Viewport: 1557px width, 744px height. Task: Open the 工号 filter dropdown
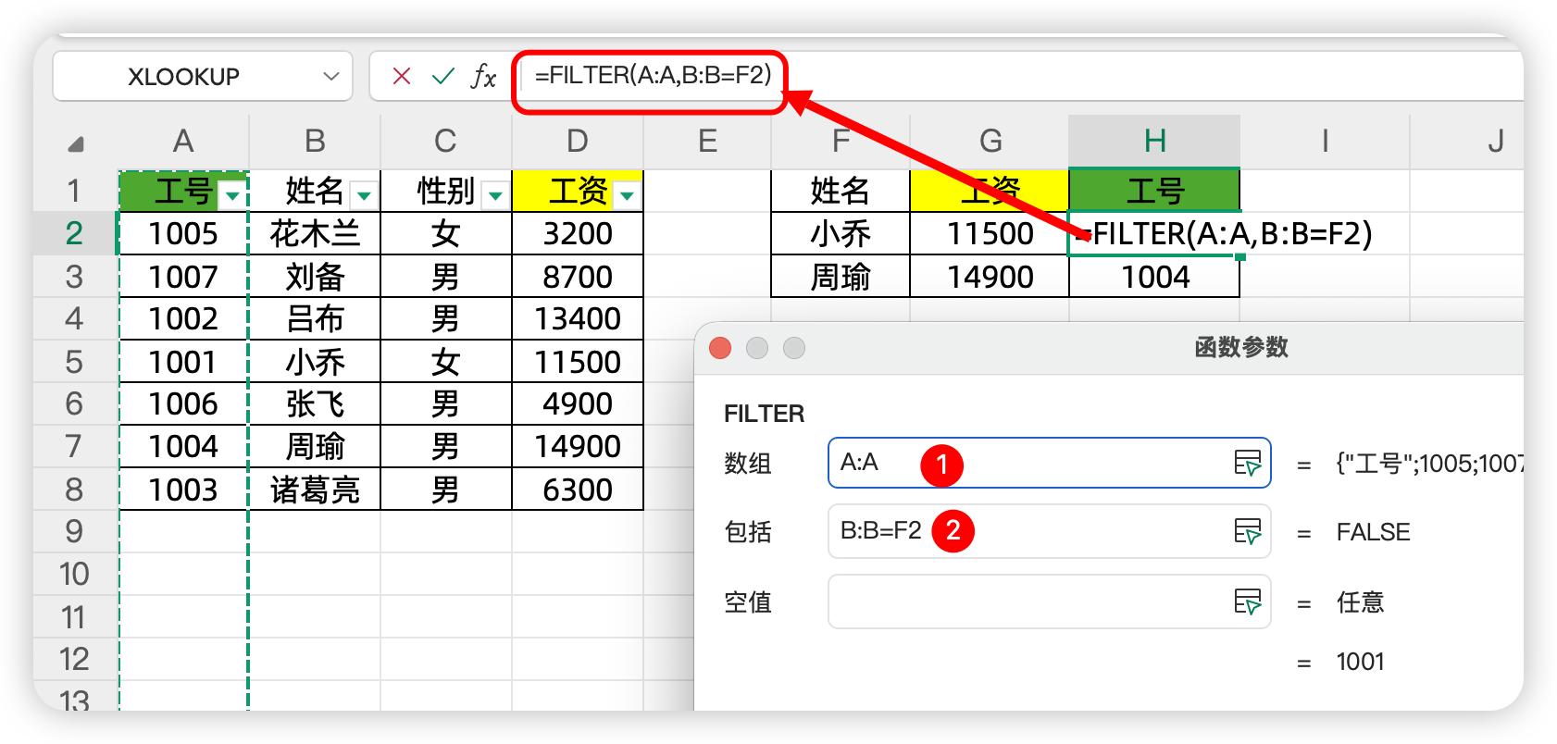(232, 195)
